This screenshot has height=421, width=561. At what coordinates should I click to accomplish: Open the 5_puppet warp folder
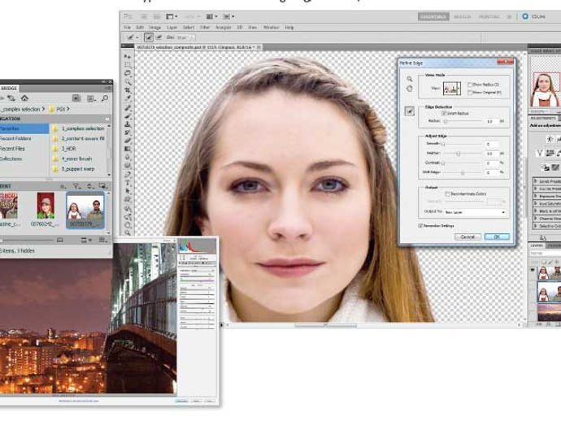74,169
